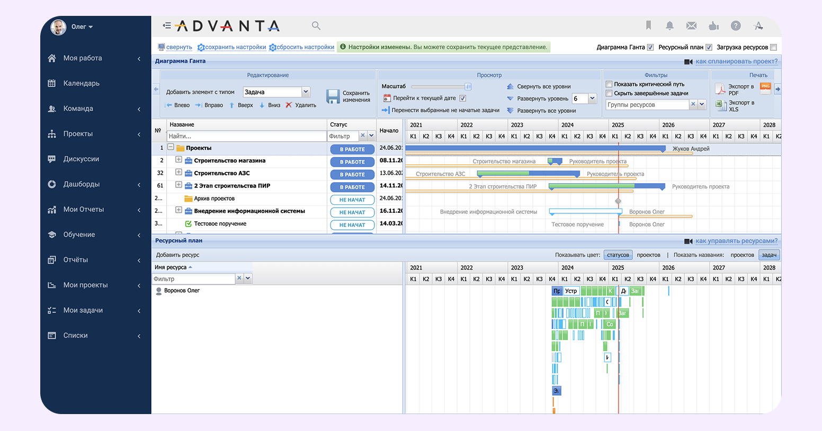
Task: Click the thumbs-up icon in header
Action: (x=713, y=25)
